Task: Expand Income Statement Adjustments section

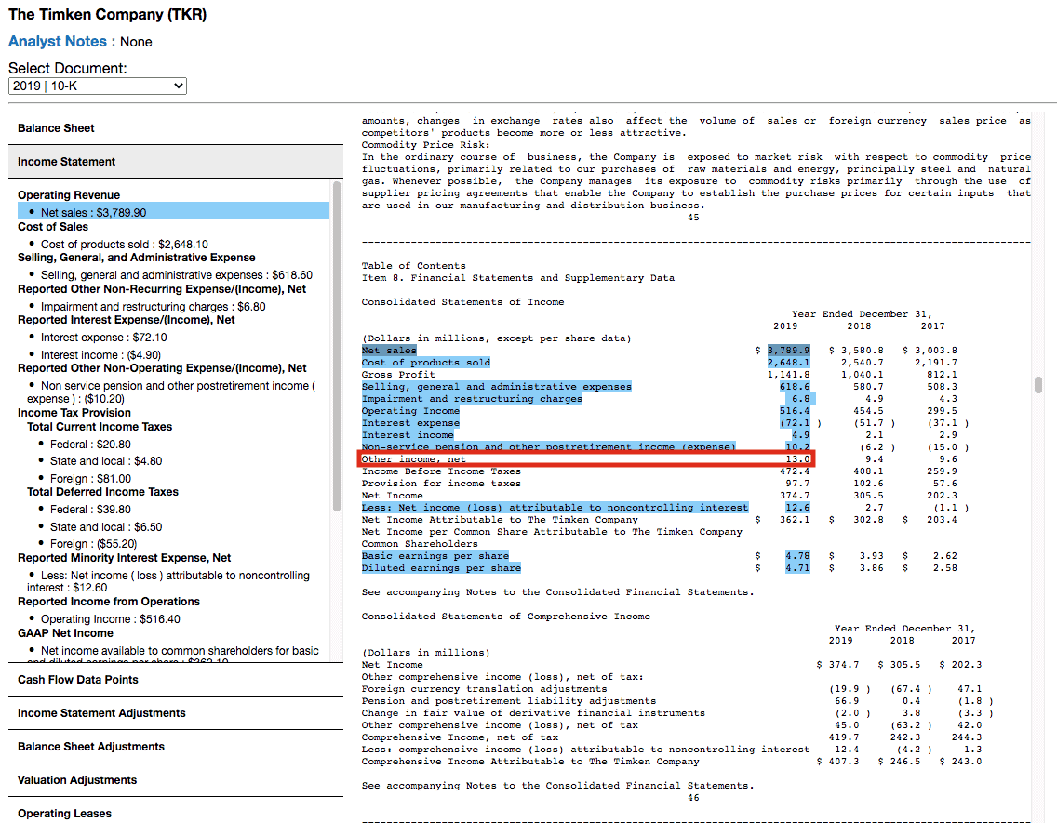Action: (x=175, y=713)
